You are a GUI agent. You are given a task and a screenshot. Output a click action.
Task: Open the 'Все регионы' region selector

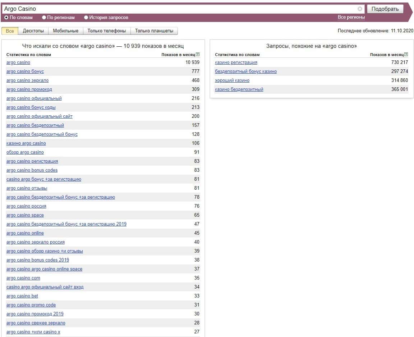tap(351, 17)
